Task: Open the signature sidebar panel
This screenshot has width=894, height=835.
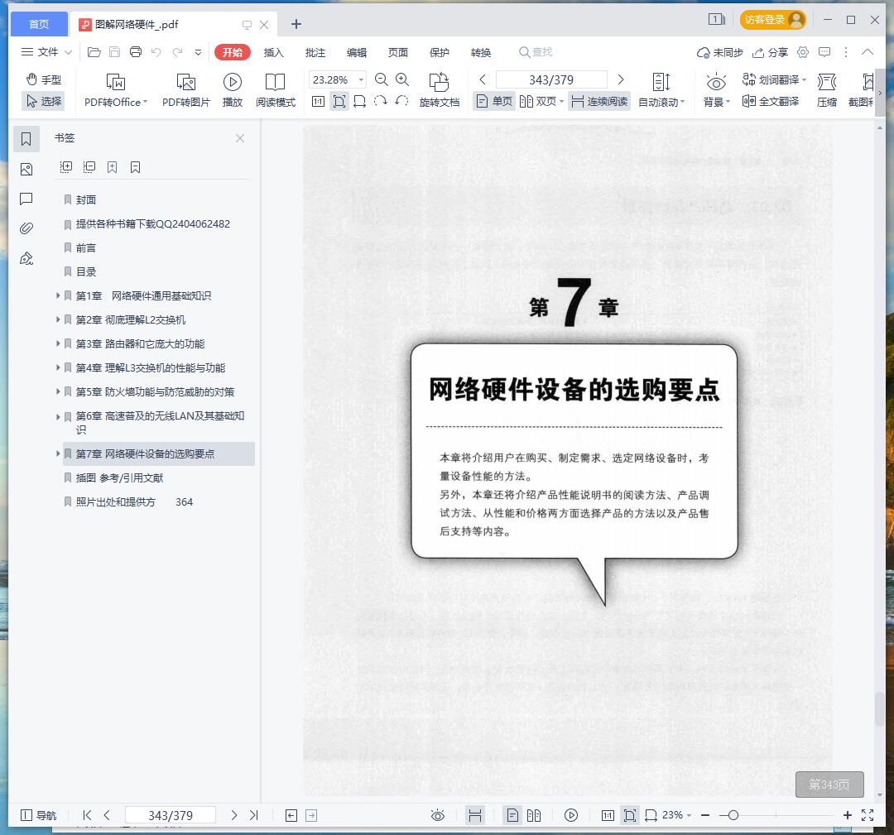Action: click(x=26, y=259)
